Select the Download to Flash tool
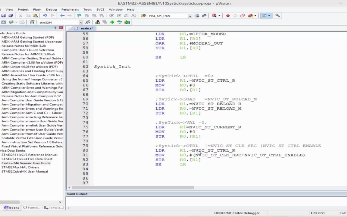The width and height of the screenshot is (347, 217). point(32,22)
